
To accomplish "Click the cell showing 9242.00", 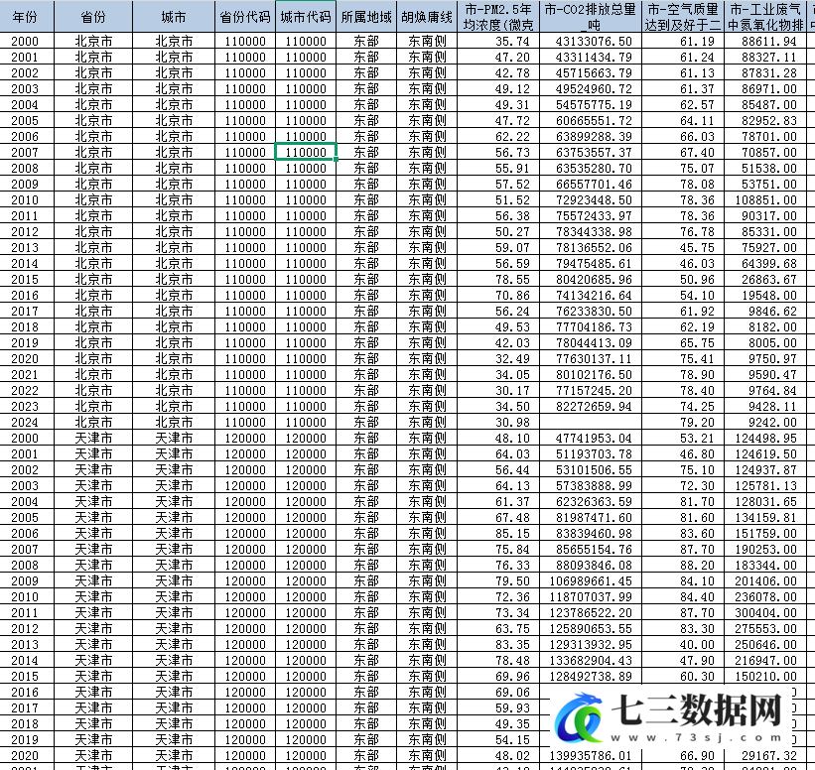I will (x=765, y=423).
